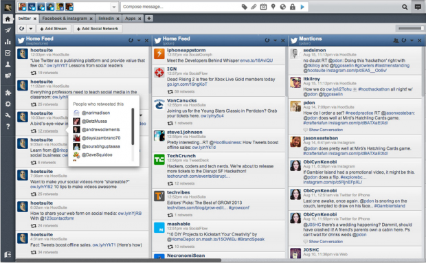Click the paperclip attachment icon
This screenshot has height=263, width=426.
(254, 7)
